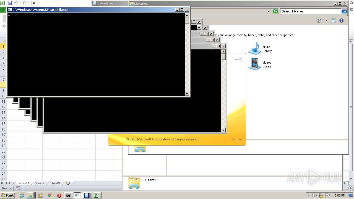Screen dimensions: 354x199
Task: Select the Music Library item
Action: 260,49
